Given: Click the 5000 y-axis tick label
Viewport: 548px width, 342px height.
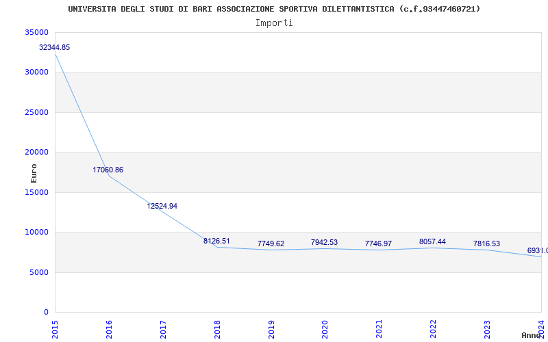Looking at the screenshot, I should pyautogui.click(x=39, y=272).
